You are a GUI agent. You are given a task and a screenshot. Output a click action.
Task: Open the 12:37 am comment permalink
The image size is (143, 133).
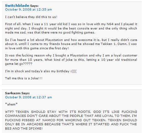(28, 97)
